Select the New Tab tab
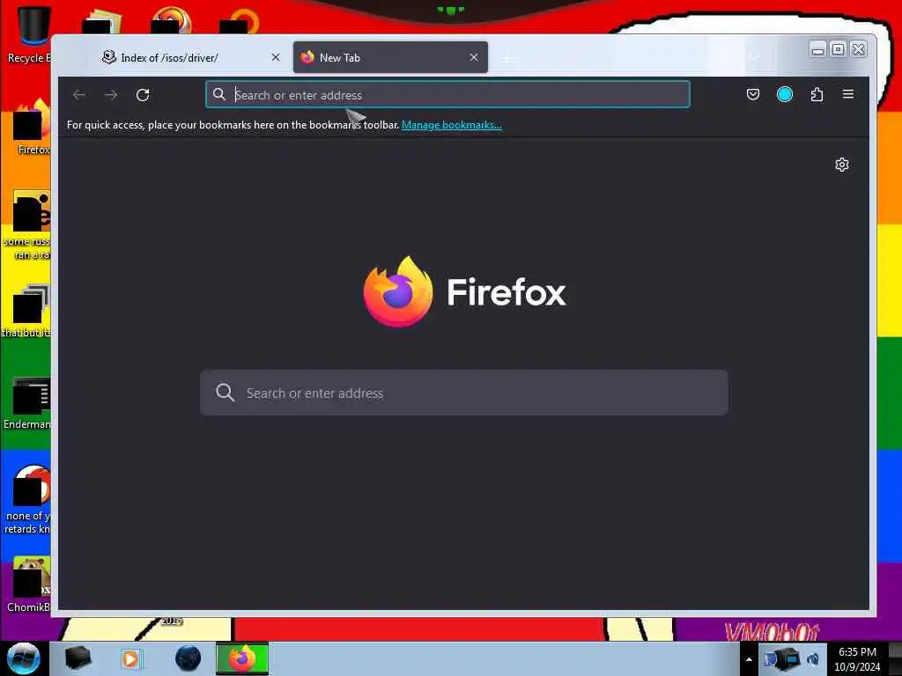Image resolution: width=902 pixels, height=676 pixels. tap(390, 57)
